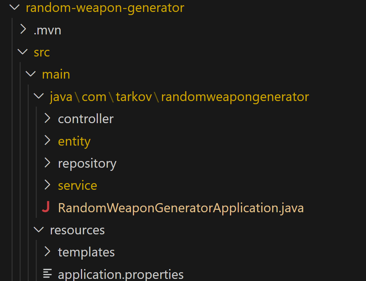This screenshot has width=366, height=281.
Task: Open the RandomWeaponGeneratorApplication.java file
Action: point(181,208)
